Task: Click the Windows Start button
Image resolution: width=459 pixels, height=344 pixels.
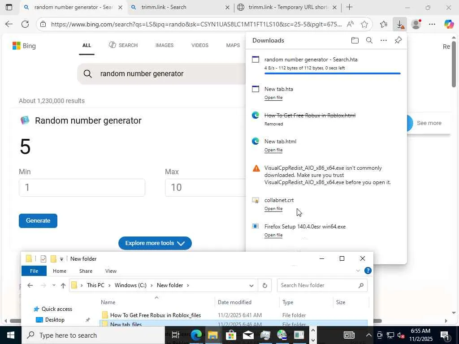Action: click(x=11, y=335)
